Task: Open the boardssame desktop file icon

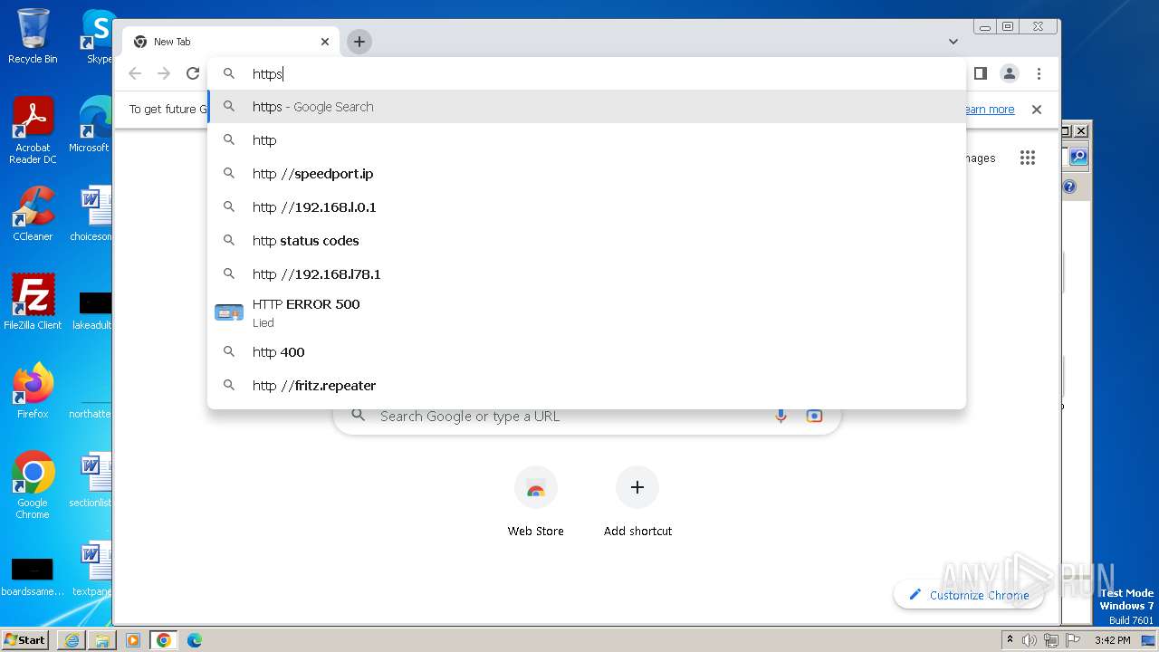Action: 33,577
